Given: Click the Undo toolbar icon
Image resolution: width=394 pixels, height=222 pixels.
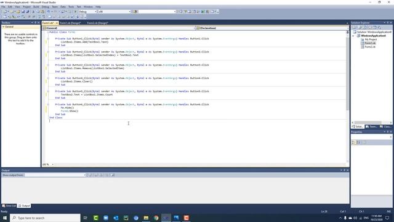Looking at the screenshot, I should 49,12.
